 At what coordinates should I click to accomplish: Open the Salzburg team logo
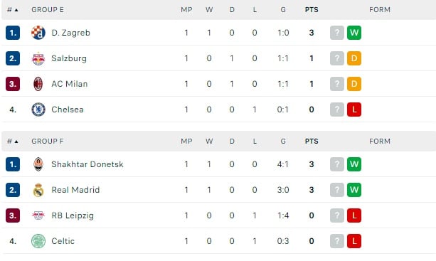[x=38, y=58]
